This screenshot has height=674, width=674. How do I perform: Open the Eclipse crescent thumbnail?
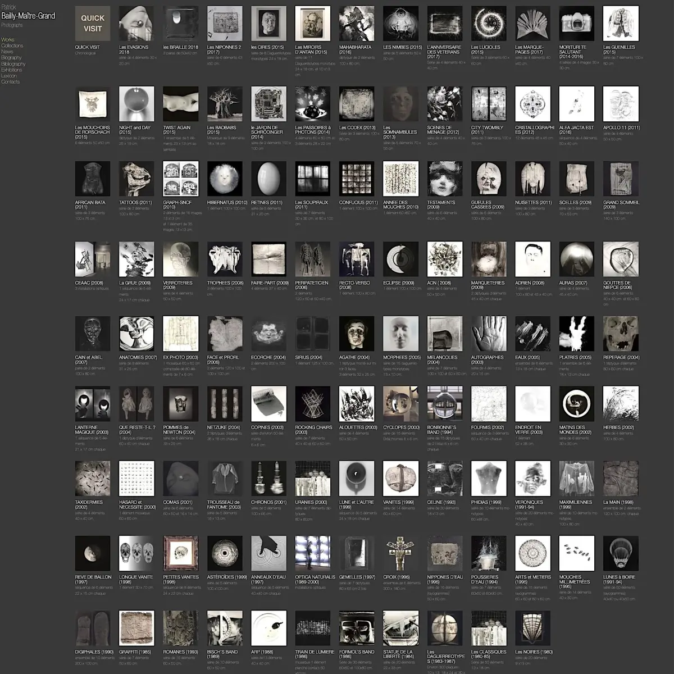point(400,259)
